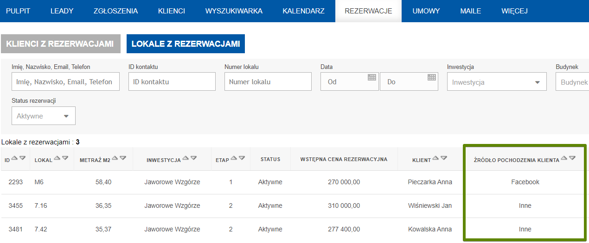Focus the Imię, Nazwisko, Email, Telefon field

[x=65, y=81]
